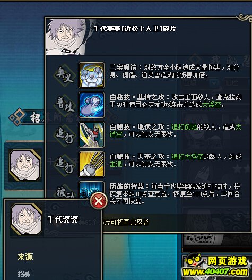Click the 来源 heading label
Screen dimensions: 252x280
[x=25, y=257]
